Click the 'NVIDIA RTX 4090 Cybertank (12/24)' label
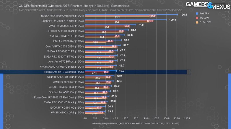The width and height of the screenshot is (231, 129). click(62, 16)
